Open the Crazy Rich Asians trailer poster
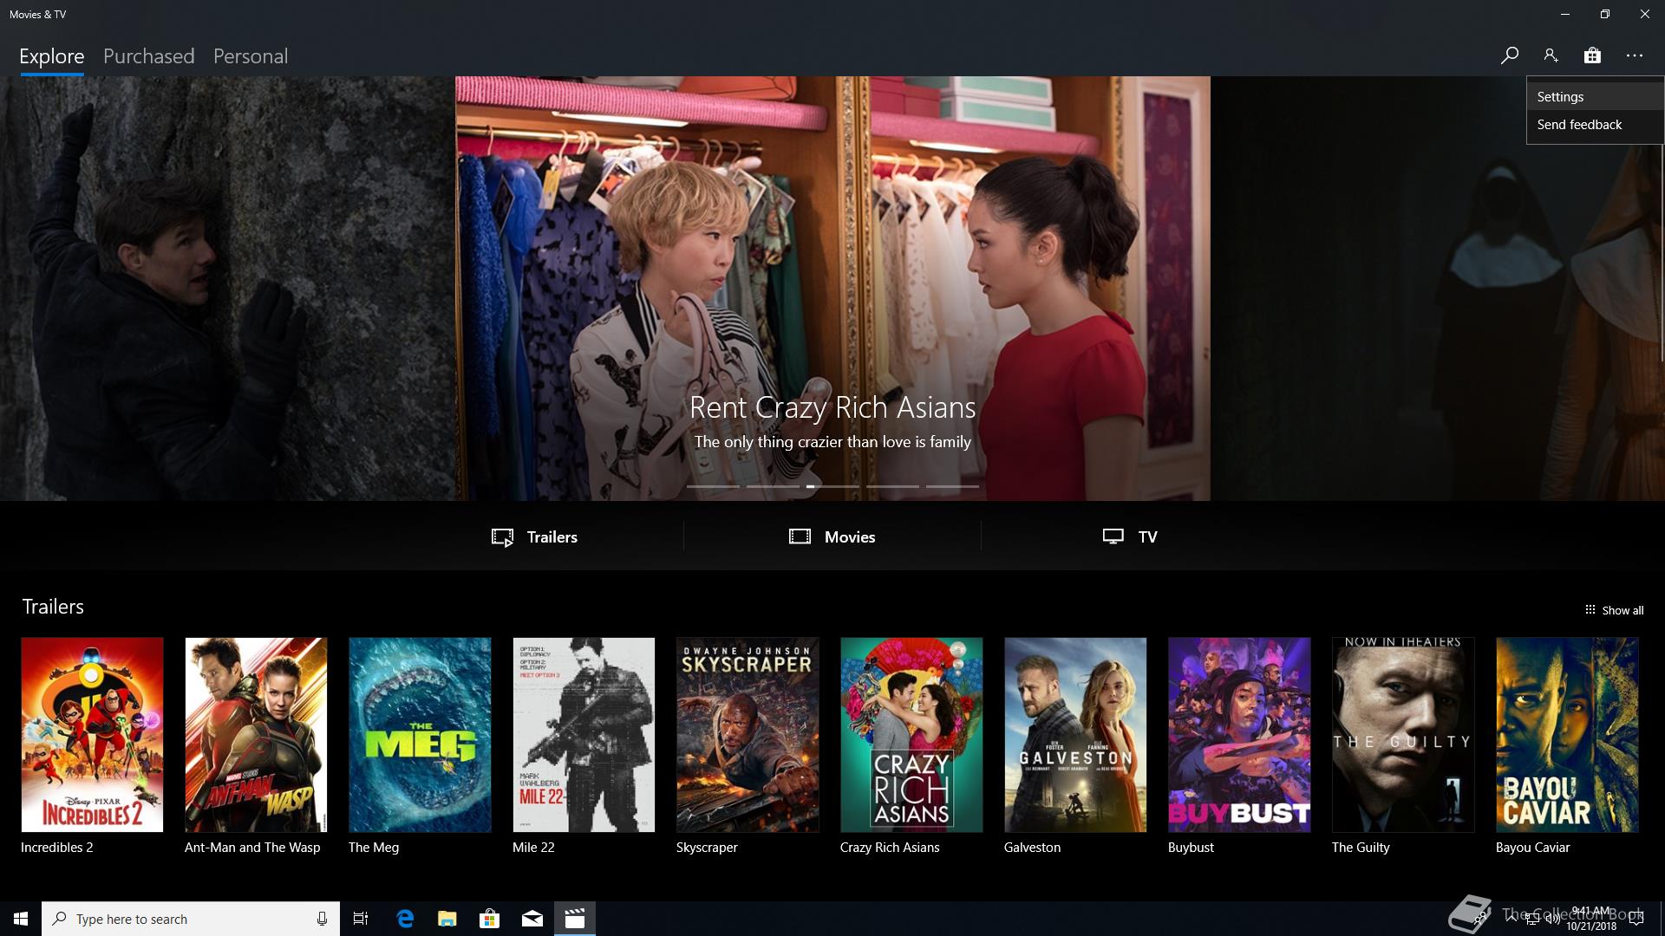This screenshot has height=936, width=1665. (911, 735)
